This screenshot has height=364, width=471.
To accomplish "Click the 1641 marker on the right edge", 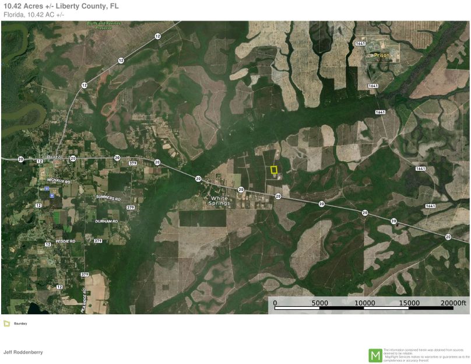I will [430, 205].
